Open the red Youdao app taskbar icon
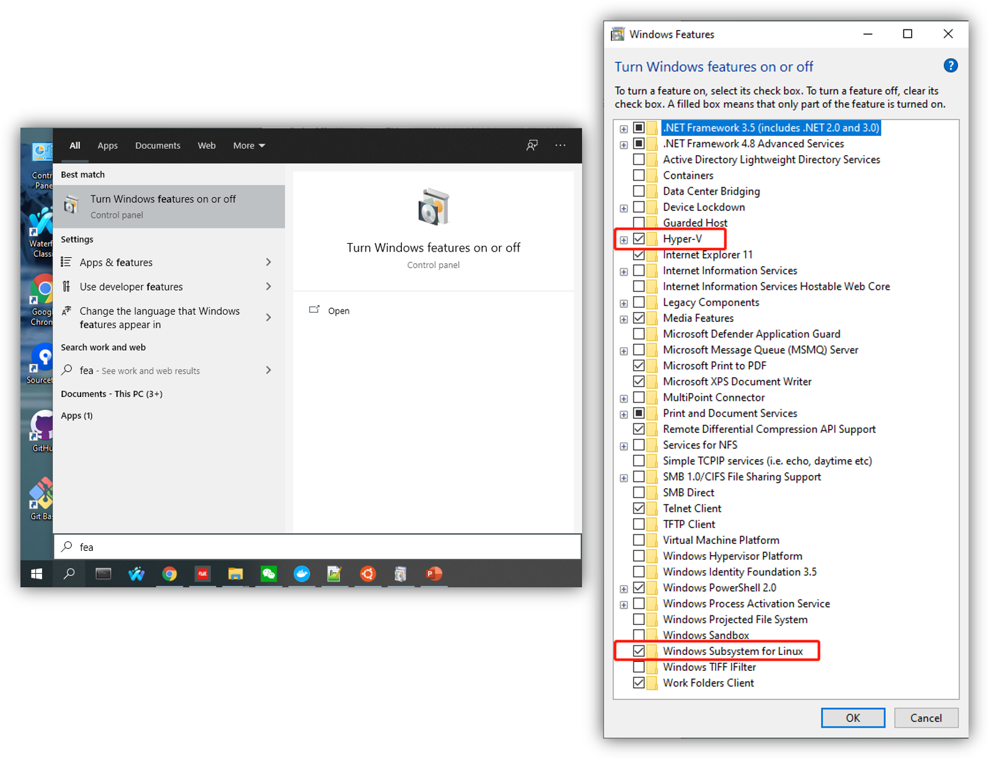989x759 pixels. pyautogui.click(x=203, y=574)
